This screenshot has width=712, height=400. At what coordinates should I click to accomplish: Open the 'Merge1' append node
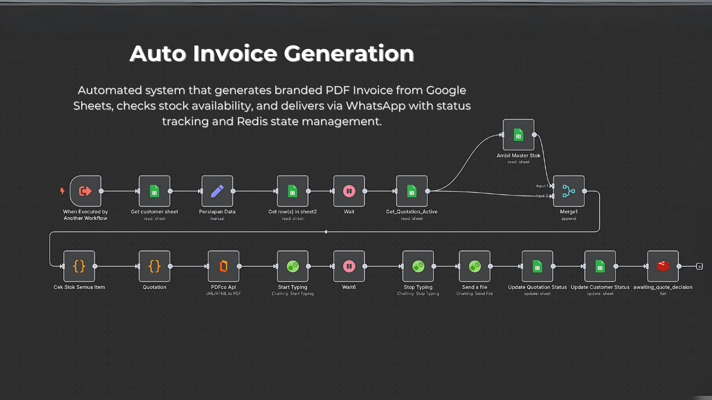(x=568, y=191)
